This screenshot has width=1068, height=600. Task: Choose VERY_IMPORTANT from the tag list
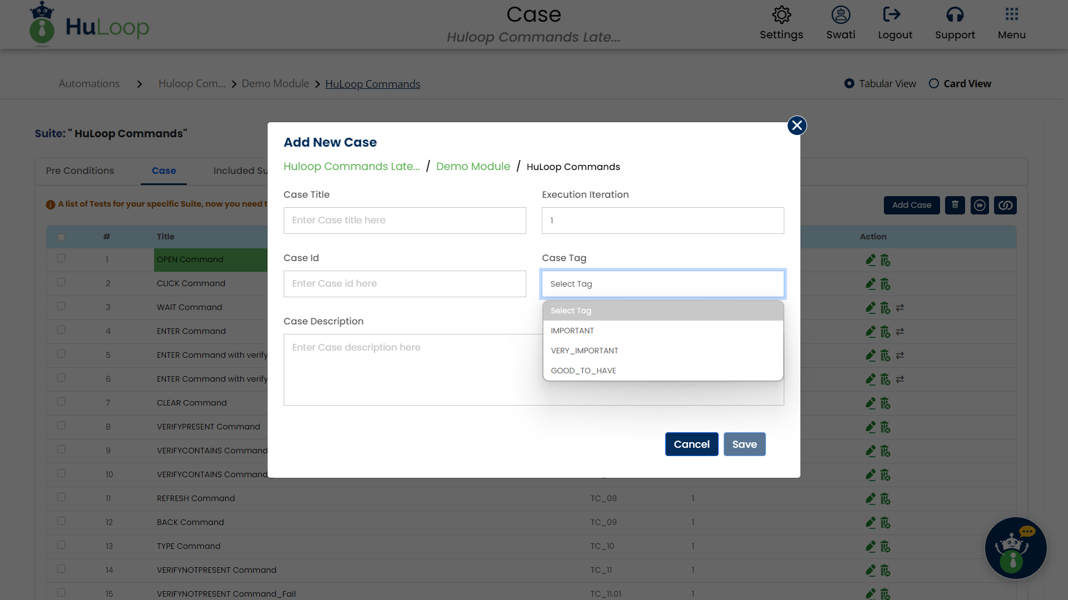[x=662, y=351]
